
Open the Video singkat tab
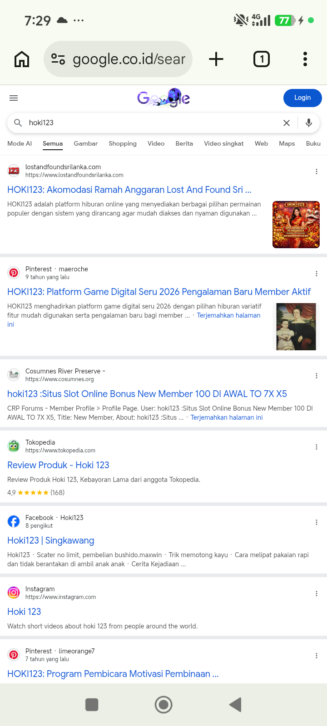coord(224,143)
